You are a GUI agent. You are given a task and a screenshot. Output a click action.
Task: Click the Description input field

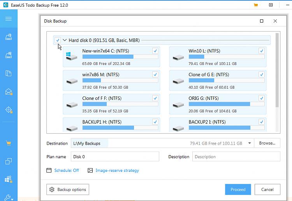pyautogui.click(x=236, y=157)
